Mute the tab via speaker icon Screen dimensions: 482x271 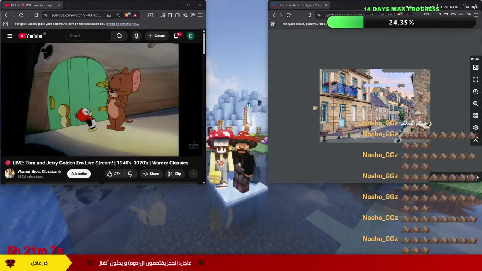coord(12,5)
